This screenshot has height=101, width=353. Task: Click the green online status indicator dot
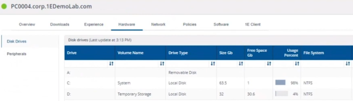pyautogui.click(x=4, y=7)
